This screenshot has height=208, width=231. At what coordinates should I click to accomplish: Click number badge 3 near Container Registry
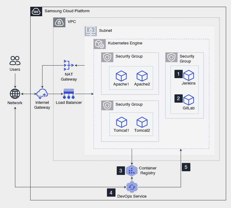(121, 171)
